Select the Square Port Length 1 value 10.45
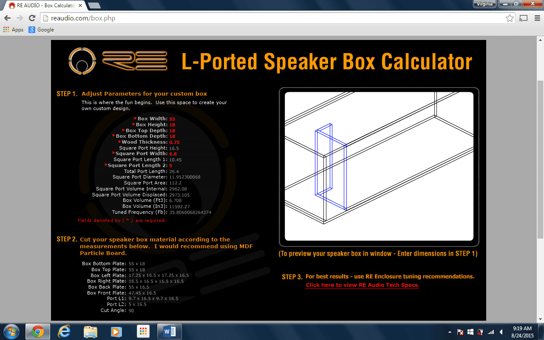This screenshot has width=544, height=340. (x=176, y=160)
